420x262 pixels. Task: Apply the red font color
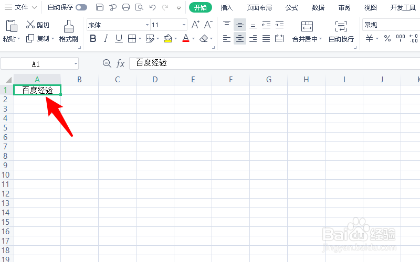pos(186,38)
